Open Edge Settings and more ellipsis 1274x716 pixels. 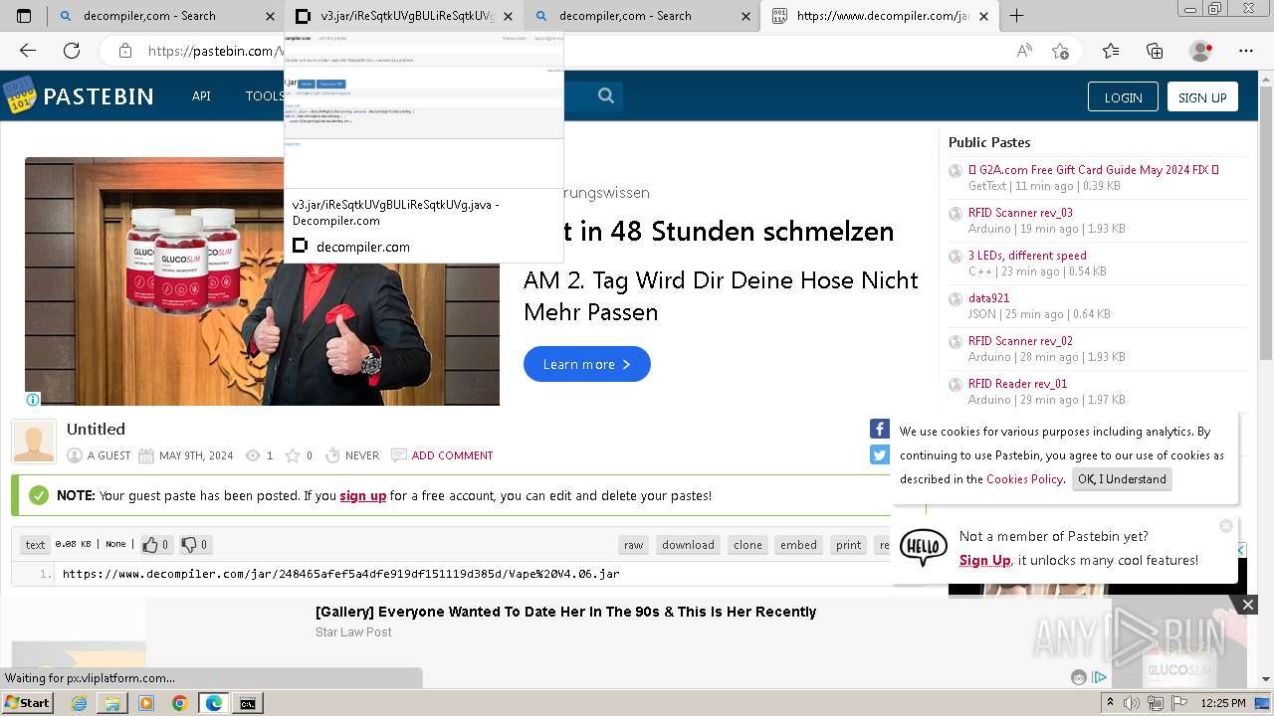[x=1246, y=51]
